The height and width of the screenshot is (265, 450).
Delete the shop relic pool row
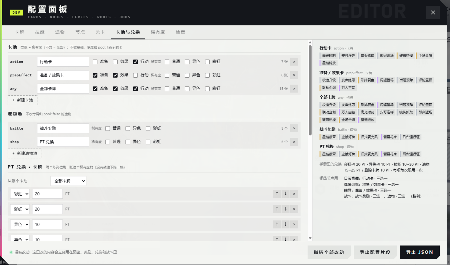coord(294,142)
